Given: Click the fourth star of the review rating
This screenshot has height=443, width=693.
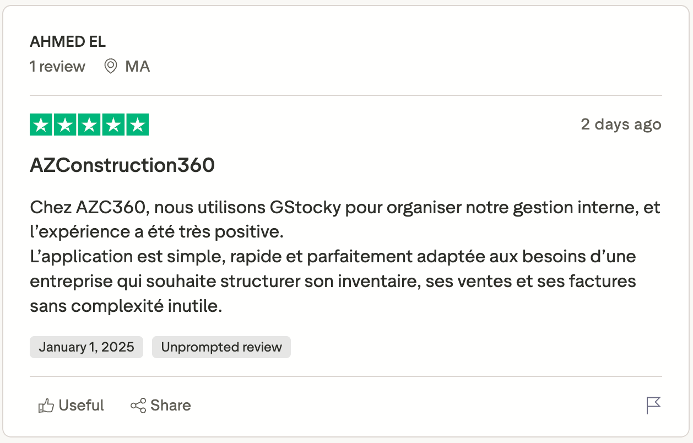Looking at the screenshot, I should [x=114, y=125].
